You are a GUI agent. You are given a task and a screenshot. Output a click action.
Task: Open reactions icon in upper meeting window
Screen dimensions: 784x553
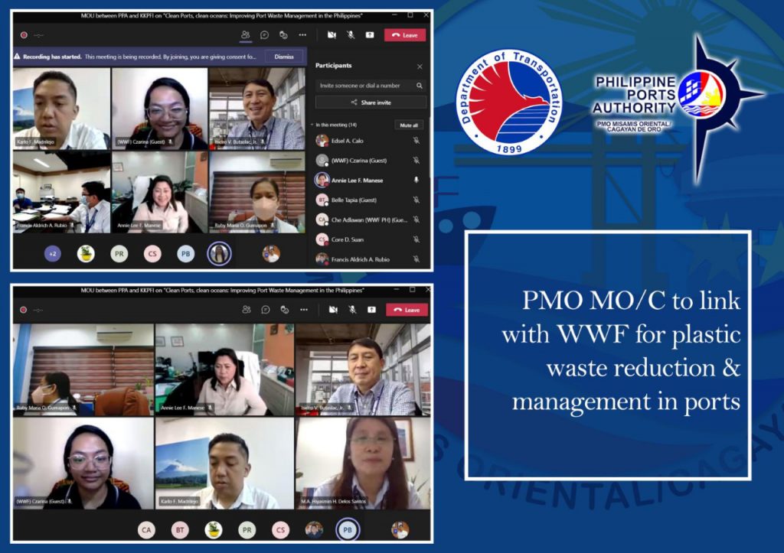(283, 35)
